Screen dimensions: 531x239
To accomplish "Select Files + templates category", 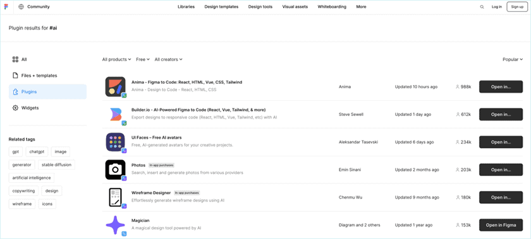I will pos(47,76).
